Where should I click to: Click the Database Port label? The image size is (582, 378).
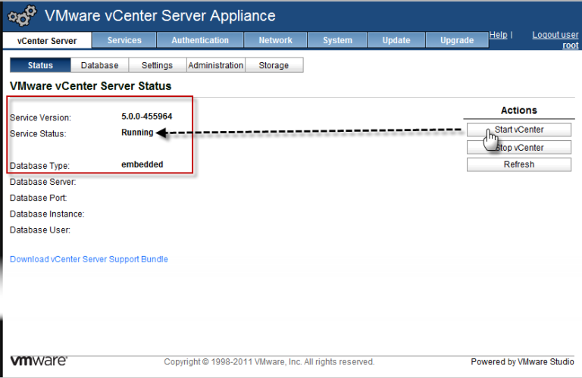point(38,198)
